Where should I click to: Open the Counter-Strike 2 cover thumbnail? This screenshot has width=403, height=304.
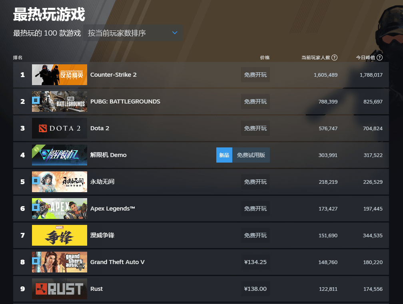pos(59,75)
